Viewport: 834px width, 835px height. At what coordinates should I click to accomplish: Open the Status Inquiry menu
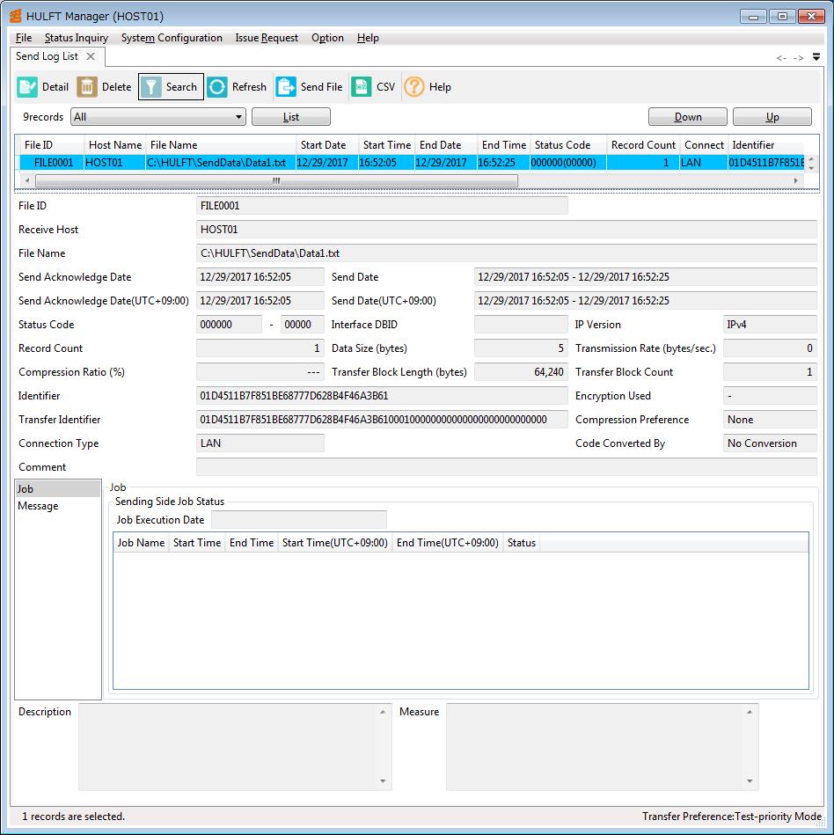tap(77, 38)
